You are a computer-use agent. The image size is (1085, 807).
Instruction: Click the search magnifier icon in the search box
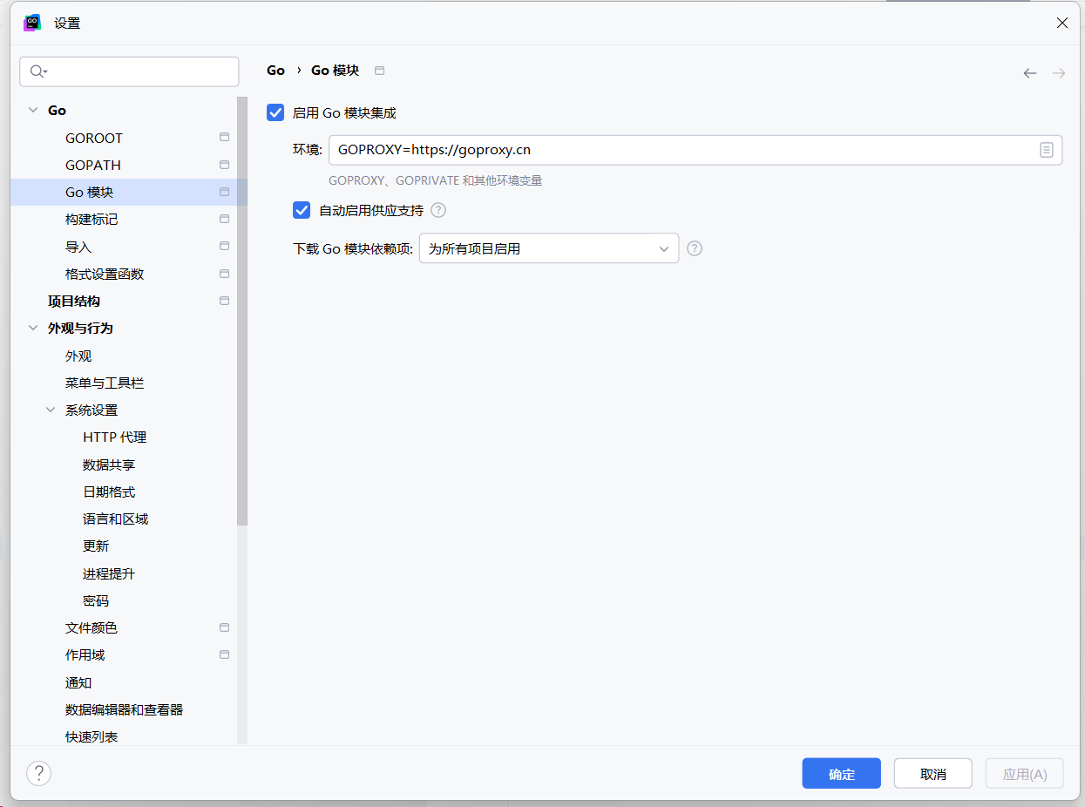(x=37, y=71)
